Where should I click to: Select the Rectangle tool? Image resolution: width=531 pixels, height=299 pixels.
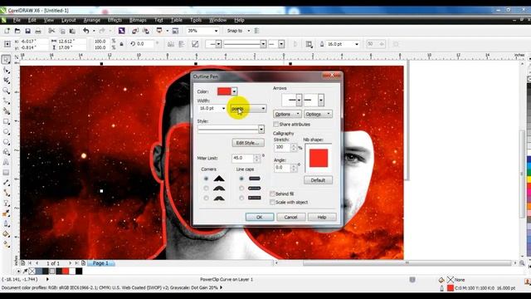click(6, 121)
